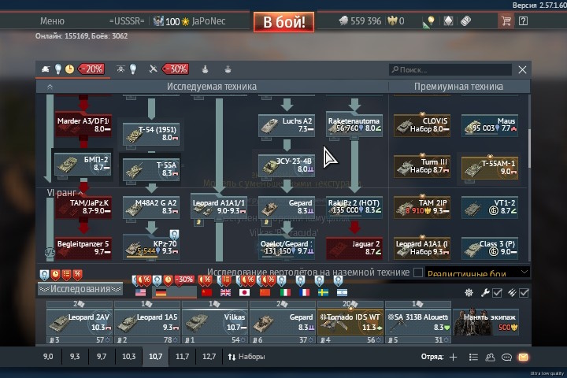Select the premium Maus tank

(x=490, y=125)
